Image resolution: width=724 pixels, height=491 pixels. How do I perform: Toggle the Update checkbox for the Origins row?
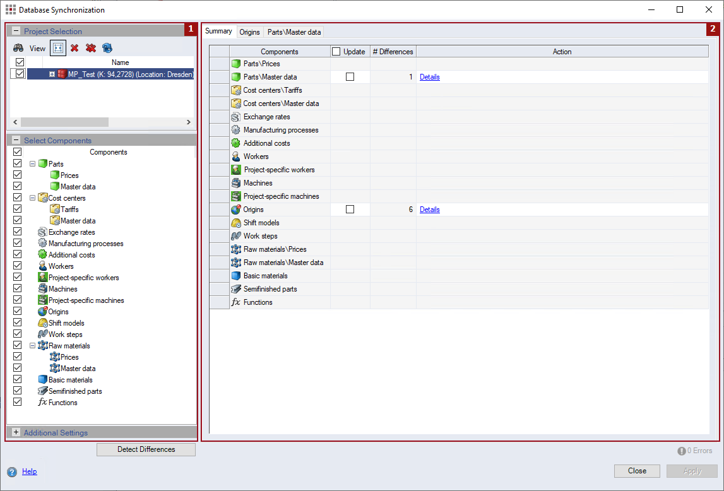tap(350, 210)
